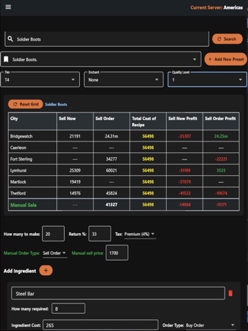Screen dimensions: 248x331
Task: Open the Tax Premium (4%) dropdown
Action: [x=140, y=234]
